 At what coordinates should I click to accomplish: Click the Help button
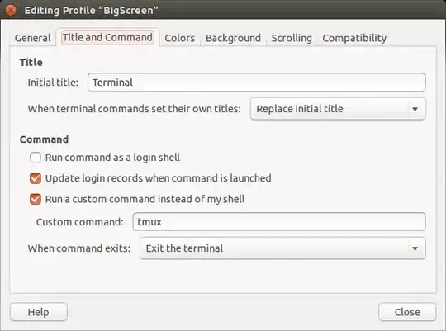coord(39,312)
